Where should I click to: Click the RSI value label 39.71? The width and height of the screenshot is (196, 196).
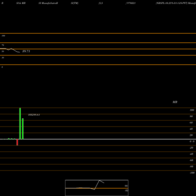coord(26,51)
